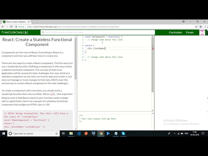The height and width of the screenshot is (156, 208).
Task: Open the People icon in the system tray
Action: pyautogui.click(x=169, y=134)
